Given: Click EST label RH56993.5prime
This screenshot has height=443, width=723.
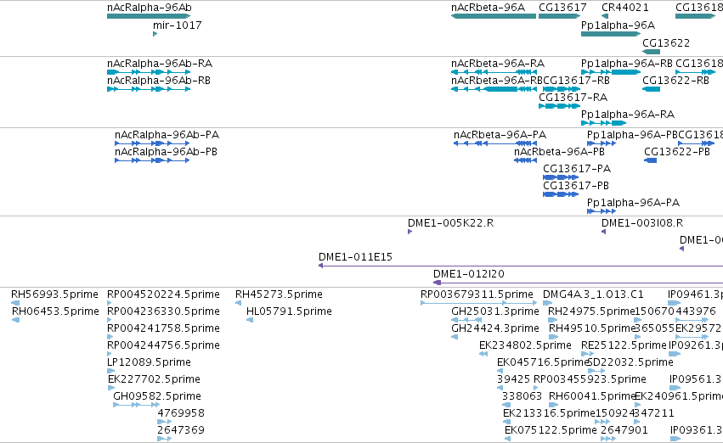Looking at the screenshot, I should point(54,294).
